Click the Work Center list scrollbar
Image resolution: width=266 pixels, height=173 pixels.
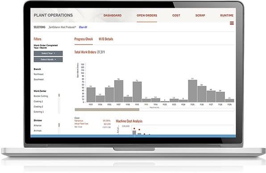(x=59, y=104)
